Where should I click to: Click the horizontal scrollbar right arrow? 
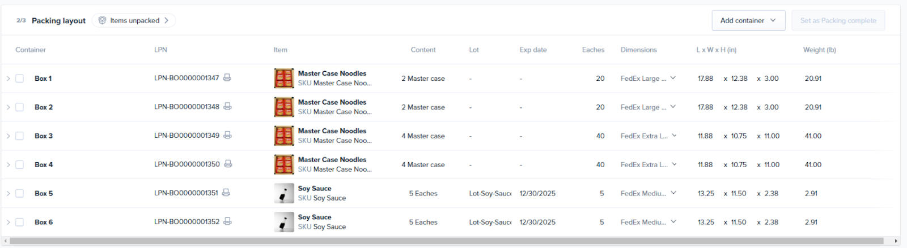(896, 241)
